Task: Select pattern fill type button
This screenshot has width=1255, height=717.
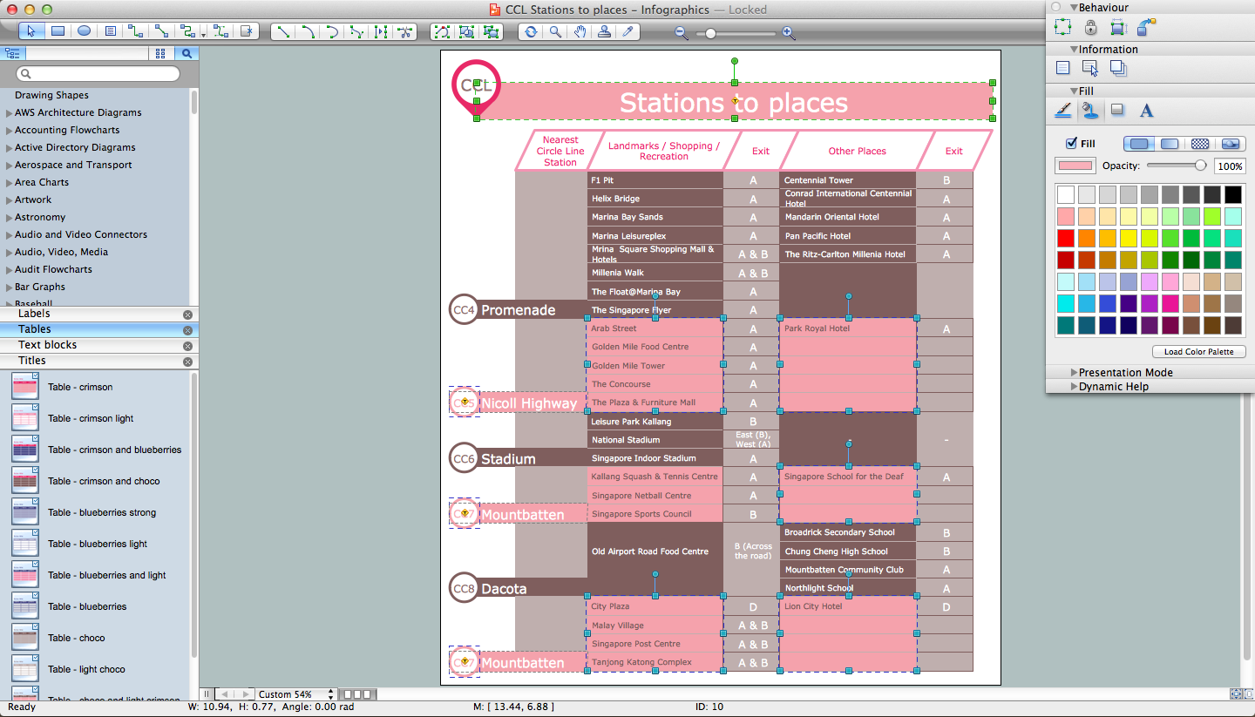Action: coord(1200,144)
